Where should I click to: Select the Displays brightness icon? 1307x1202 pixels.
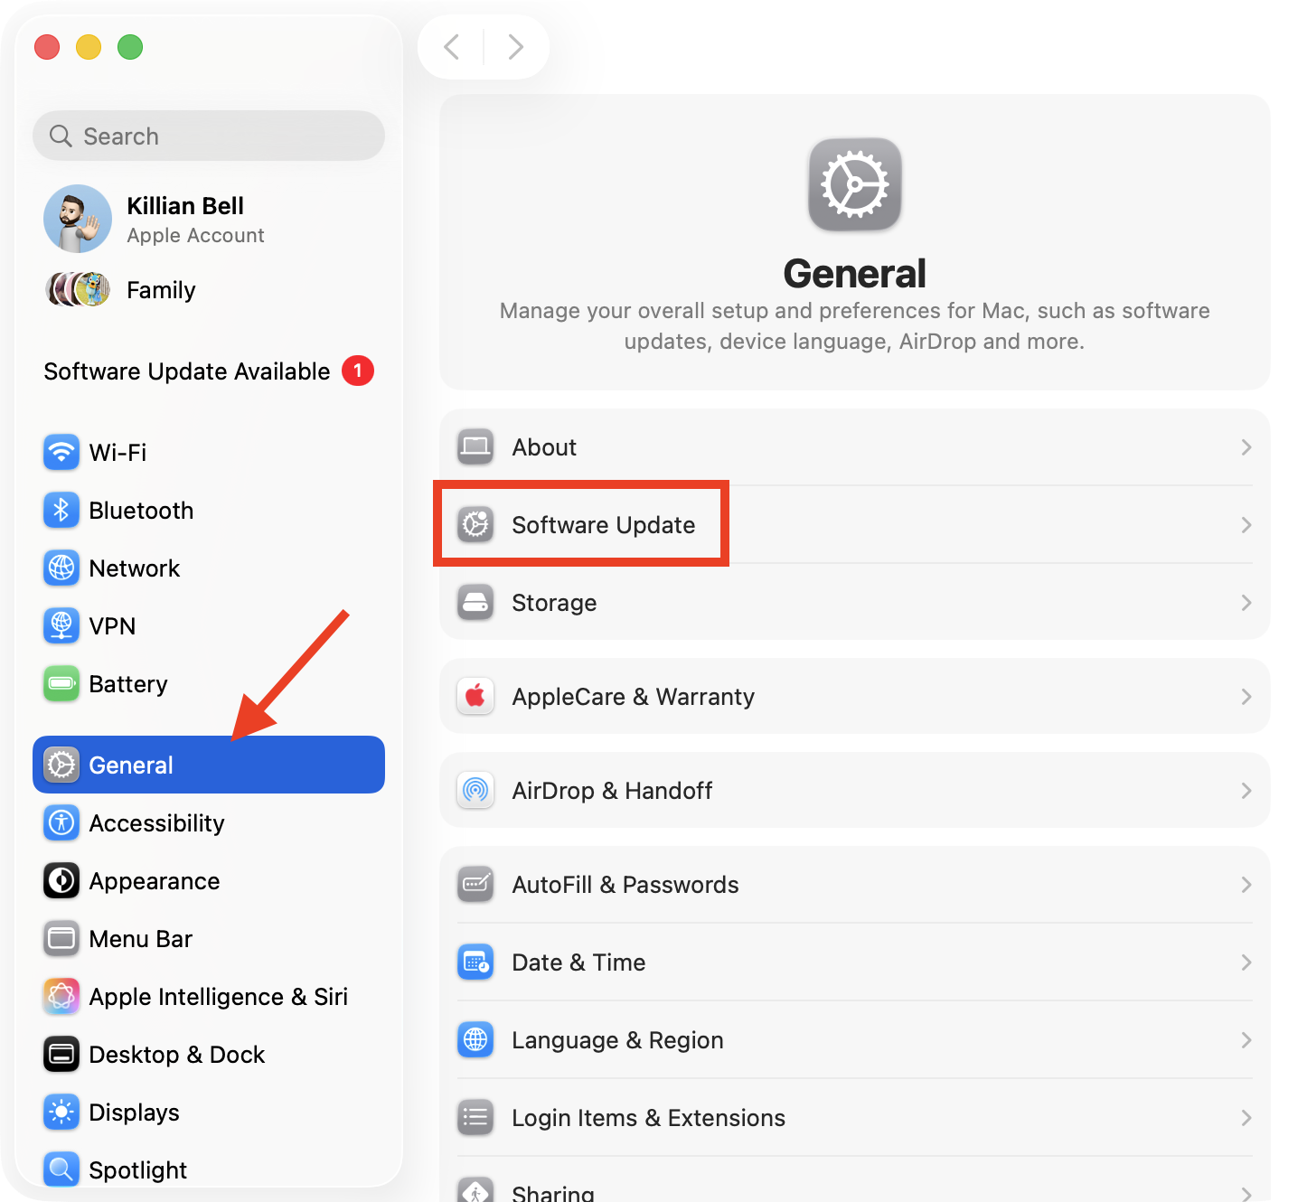tap(61, 1112)
